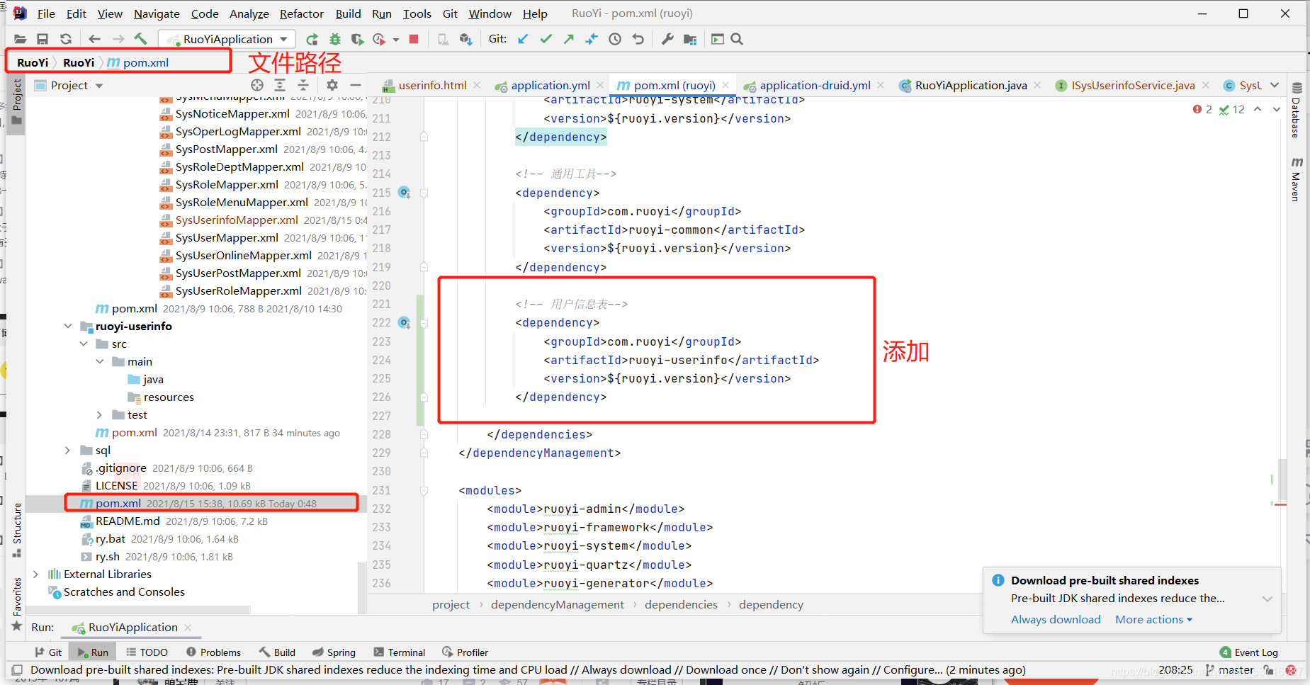Click the master Git branch in status bar
1310x685 pixels.
point(1229,670)
